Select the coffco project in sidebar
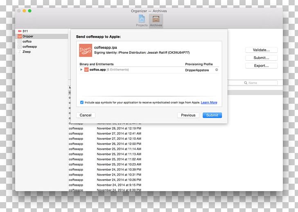This screenshot has width=298, height=212. [x=43, y=41]
